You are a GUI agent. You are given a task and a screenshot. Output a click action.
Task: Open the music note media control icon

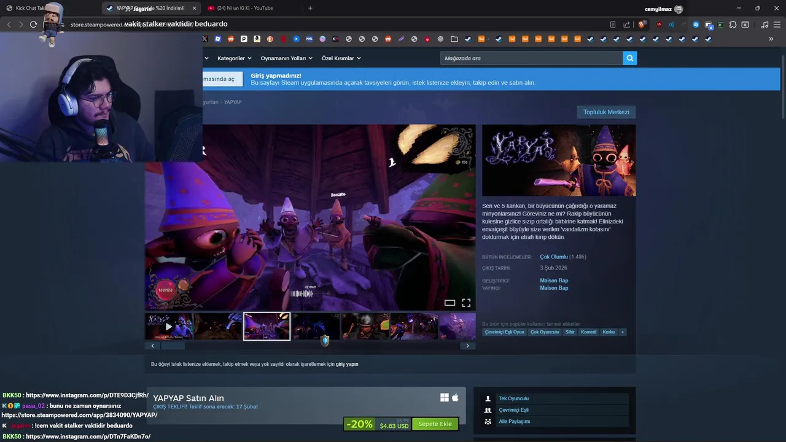pyautogui.click(x=765, y=25)
